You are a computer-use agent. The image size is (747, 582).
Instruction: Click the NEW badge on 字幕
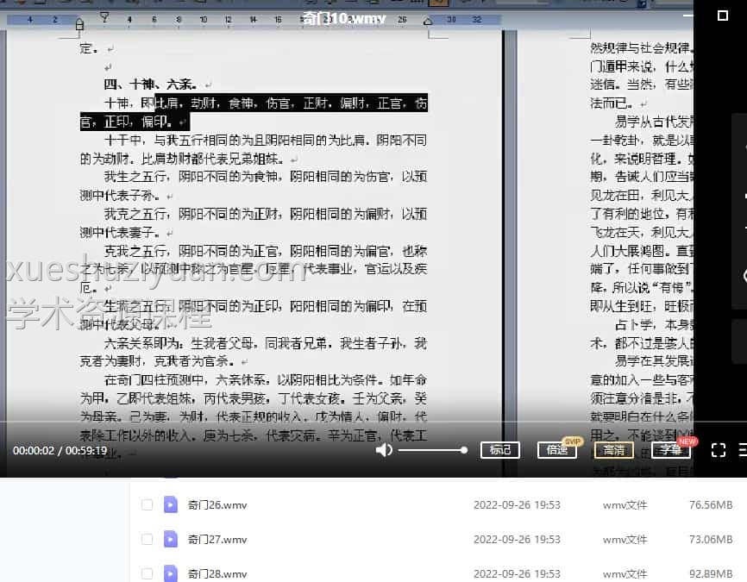pos(687,441)
